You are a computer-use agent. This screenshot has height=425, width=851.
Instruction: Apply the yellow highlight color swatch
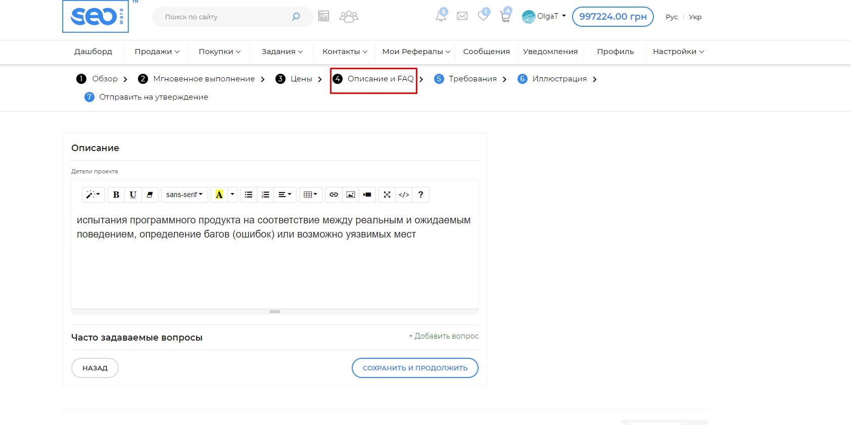(x=219, y=195)
